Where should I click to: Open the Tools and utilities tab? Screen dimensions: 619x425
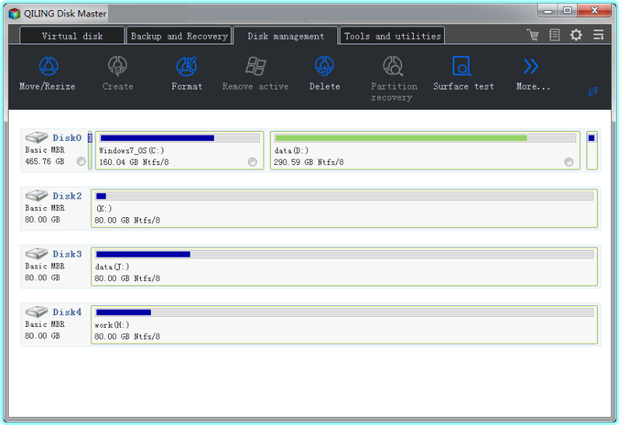(x=393, y=36)
